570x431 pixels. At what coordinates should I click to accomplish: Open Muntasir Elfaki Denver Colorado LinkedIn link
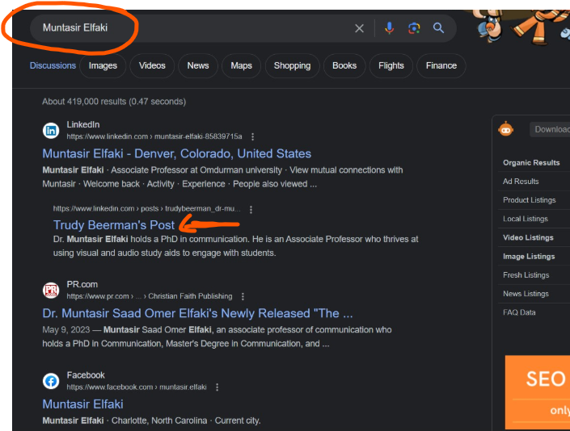click(177, 153)
